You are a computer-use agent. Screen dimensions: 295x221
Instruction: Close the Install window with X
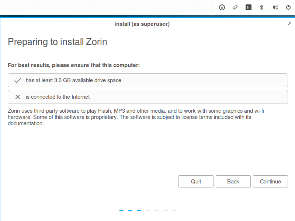290,23
